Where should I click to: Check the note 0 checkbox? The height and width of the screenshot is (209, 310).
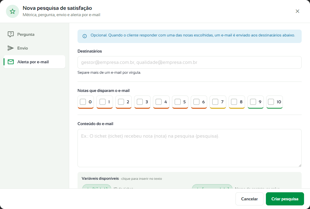(x=83, y=102)
